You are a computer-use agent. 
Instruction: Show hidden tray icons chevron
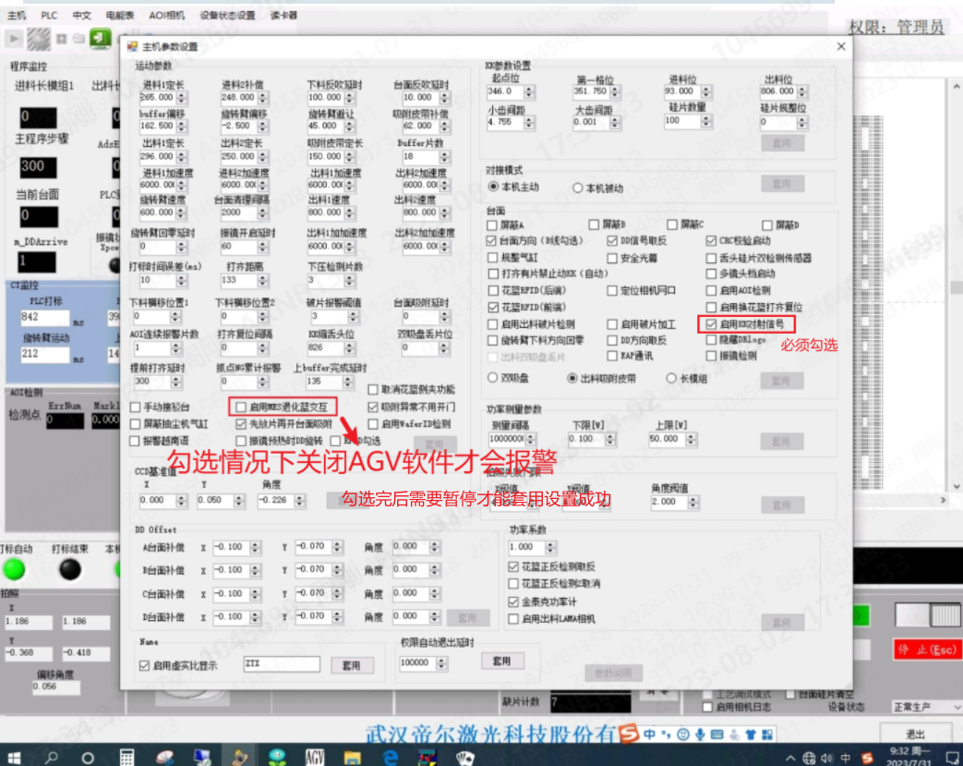coord(790,758)
